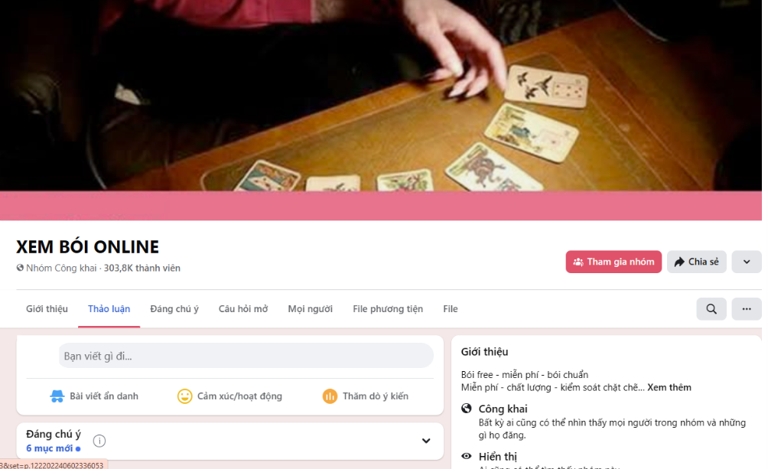Click the search magnifier icon in group

click(711, 309)
